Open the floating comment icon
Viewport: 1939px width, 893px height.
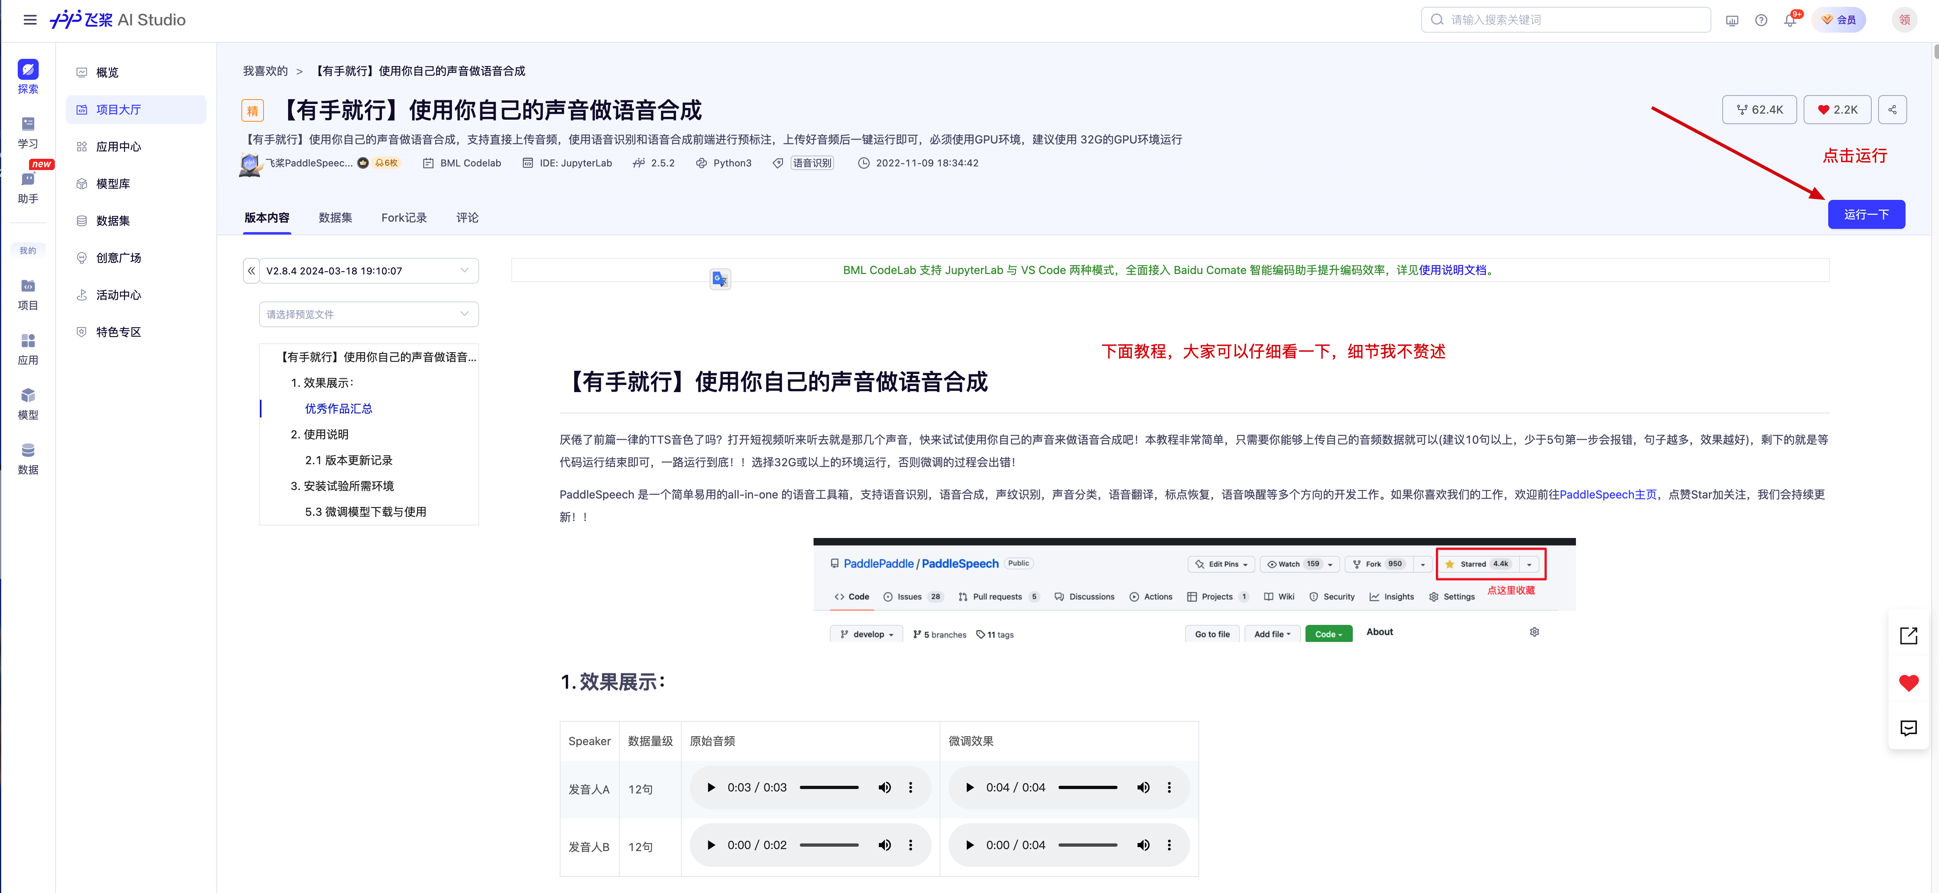[1908, 728]
